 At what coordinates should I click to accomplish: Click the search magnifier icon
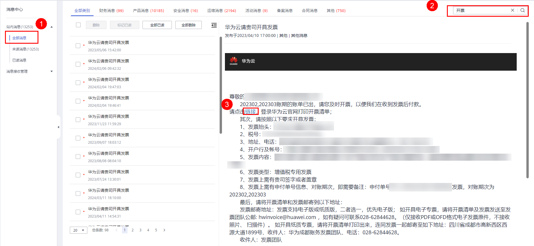pos(523,10)
